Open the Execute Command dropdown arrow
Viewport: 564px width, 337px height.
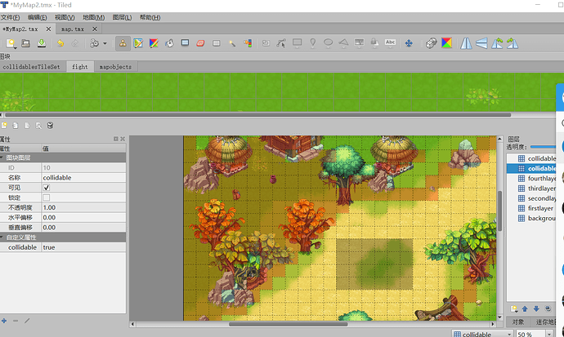click(x=105, y=43)
